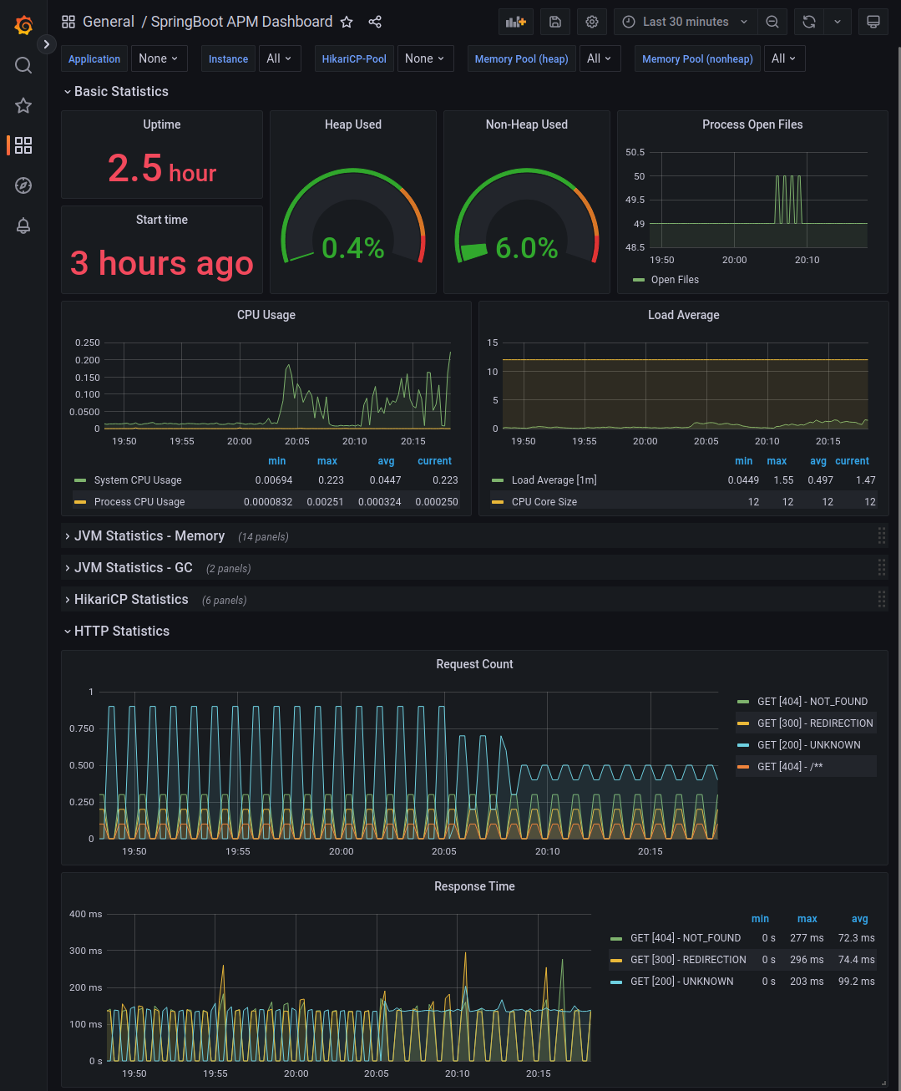Click GET [404] - /** orange color swatch

click(x=743, y=767)
